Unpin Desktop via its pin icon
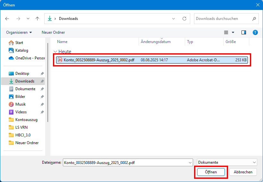The image size is (263, 182). tap(42, 74)
